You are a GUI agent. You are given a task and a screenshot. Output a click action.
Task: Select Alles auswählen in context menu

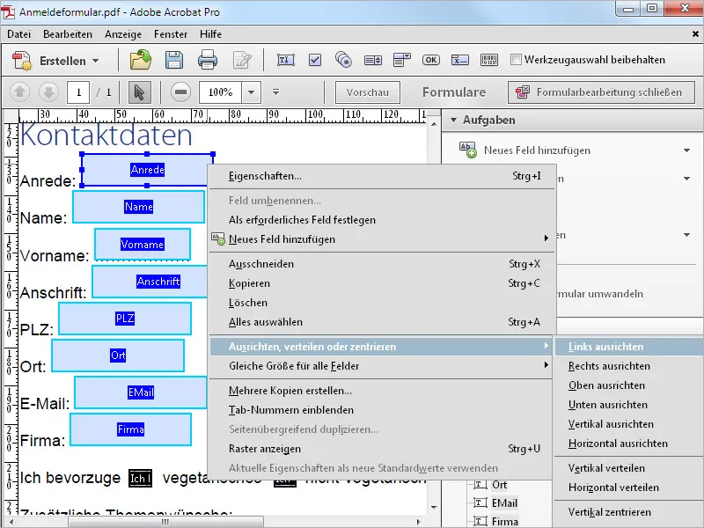(383, 321)
